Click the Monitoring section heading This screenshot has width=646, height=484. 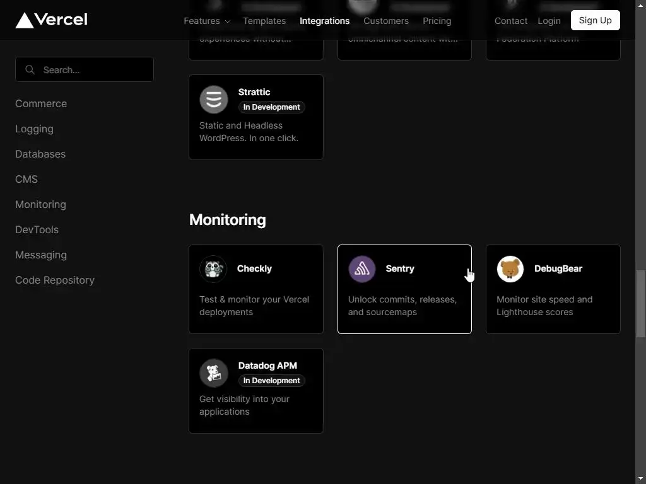[x=227, y=219]
